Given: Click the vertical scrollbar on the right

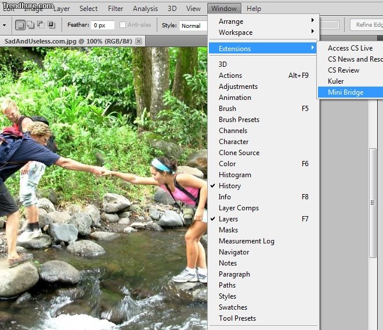Looking at the screenshot, I should coord(374,203).
